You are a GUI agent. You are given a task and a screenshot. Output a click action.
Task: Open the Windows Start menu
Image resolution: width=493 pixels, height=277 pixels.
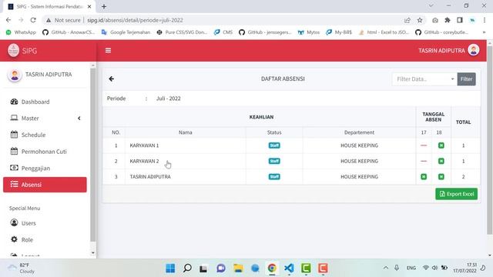170,269
